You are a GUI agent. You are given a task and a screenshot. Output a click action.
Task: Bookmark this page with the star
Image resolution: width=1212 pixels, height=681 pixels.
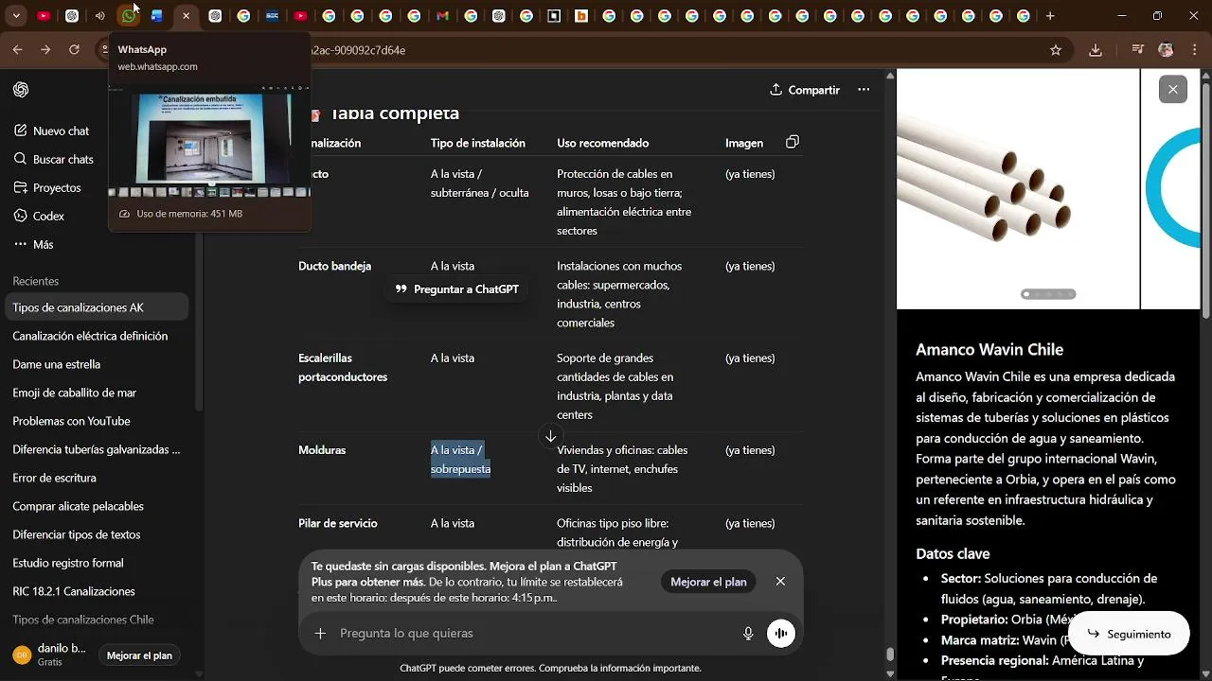coord(1056,50)
